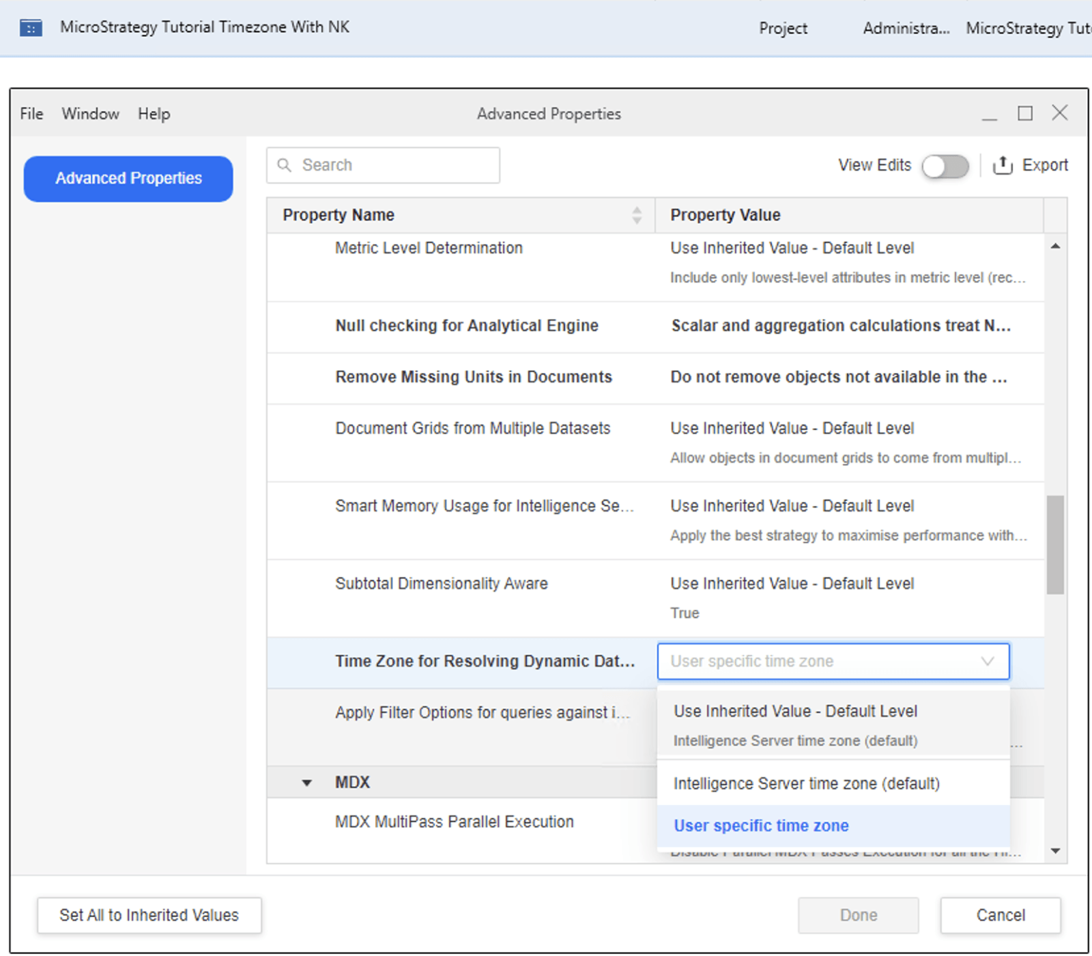Click the Property Value column header
The image size is (1092, 956).
(849, 215)
